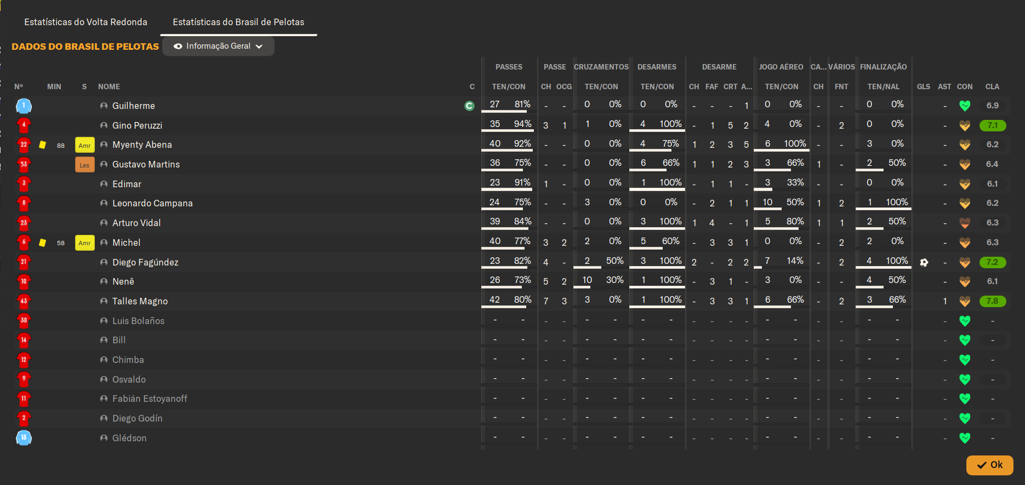Click Guilherme's goalkeeper shirt icon
1025x485 pixels.
pos(24,106)
